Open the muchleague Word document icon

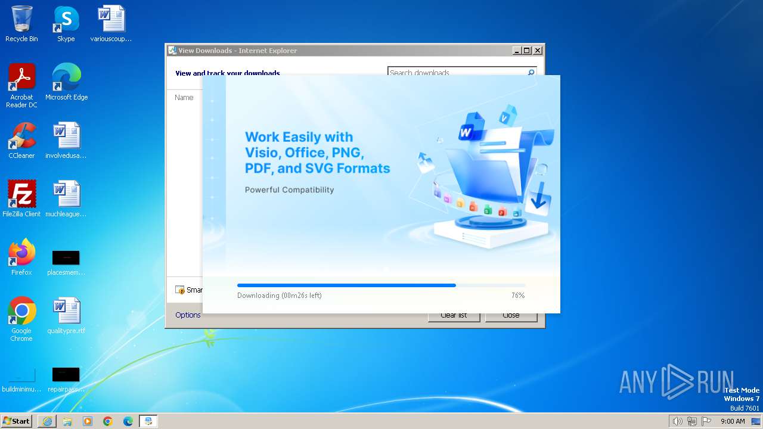(x=66, y=199)
